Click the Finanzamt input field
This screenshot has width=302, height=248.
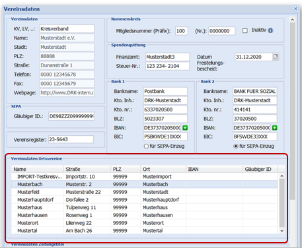tap(167, 57)
